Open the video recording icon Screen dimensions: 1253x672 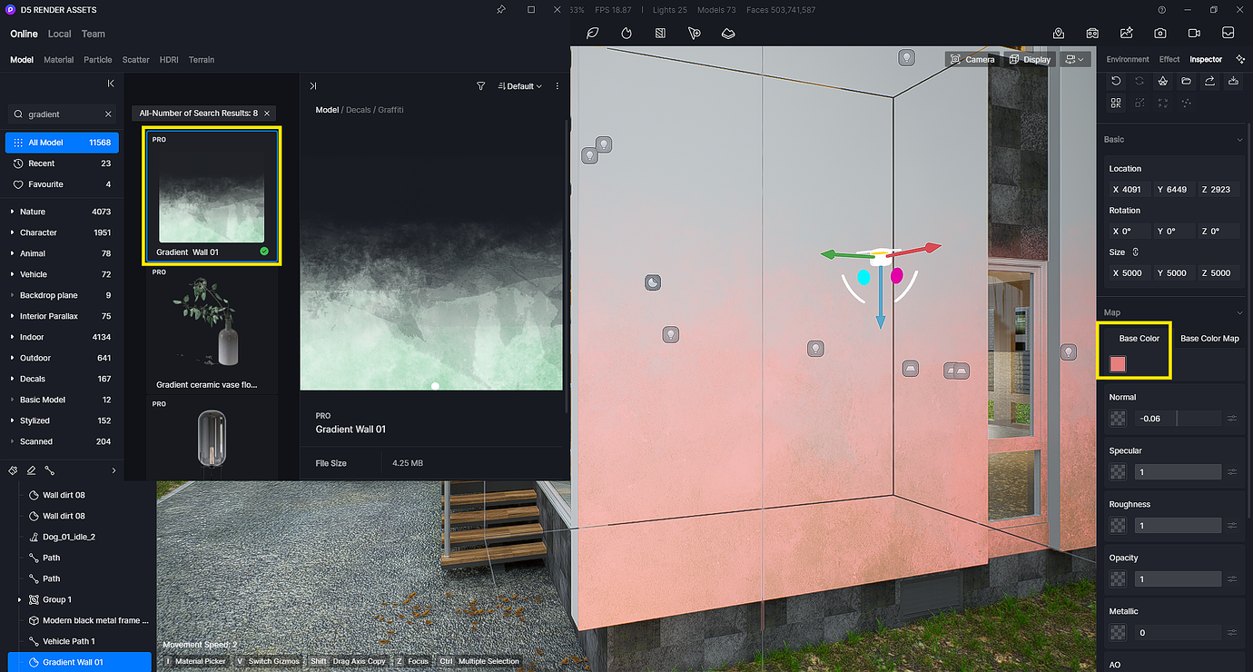[x=1194, y=34]
